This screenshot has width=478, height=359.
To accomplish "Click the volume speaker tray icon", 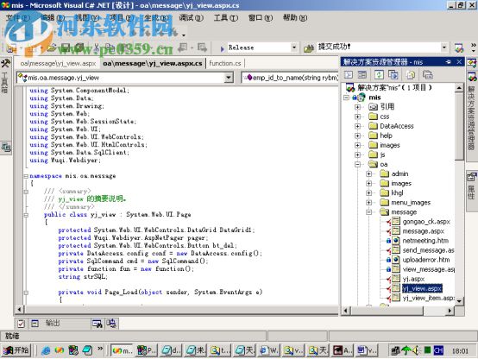I will coord(416,350).
